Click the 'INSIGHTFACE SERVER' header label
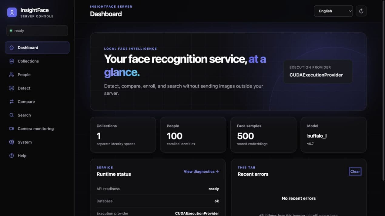This screenshot has height=216, width=385. point(111,6)
